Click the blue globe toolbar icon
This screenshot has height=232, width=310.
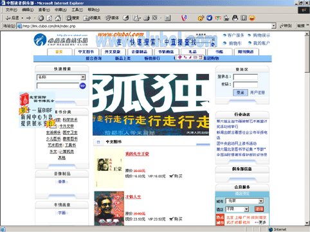(210, 18)
